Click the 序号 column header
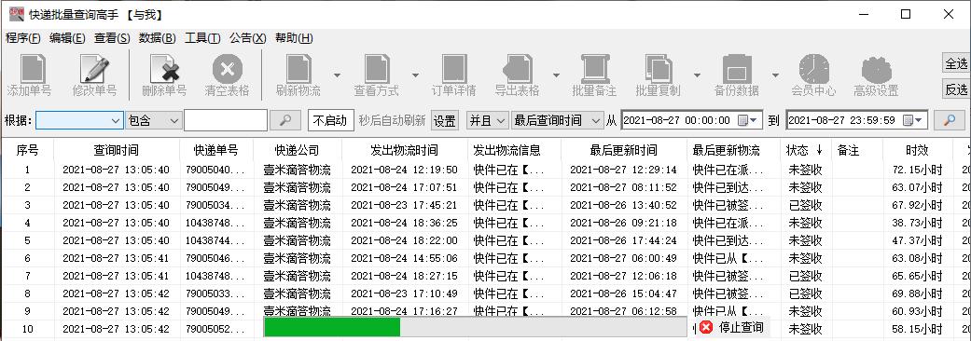 point(27,150)
